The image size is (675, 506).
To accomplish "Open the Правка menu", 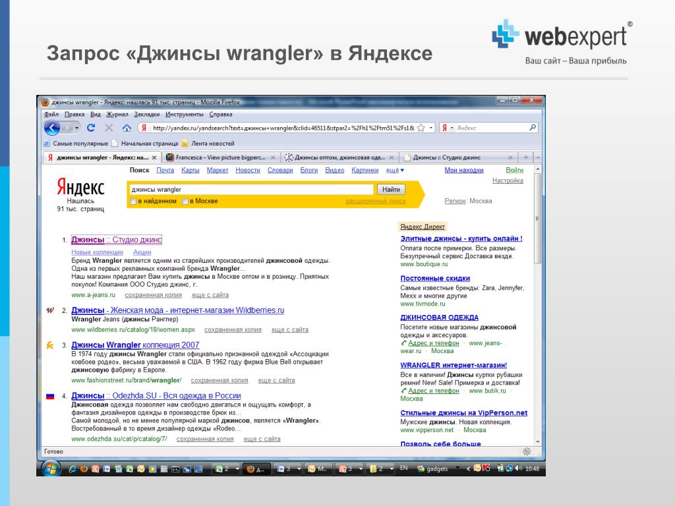I will pyautogui.click(x=74, y=115).
